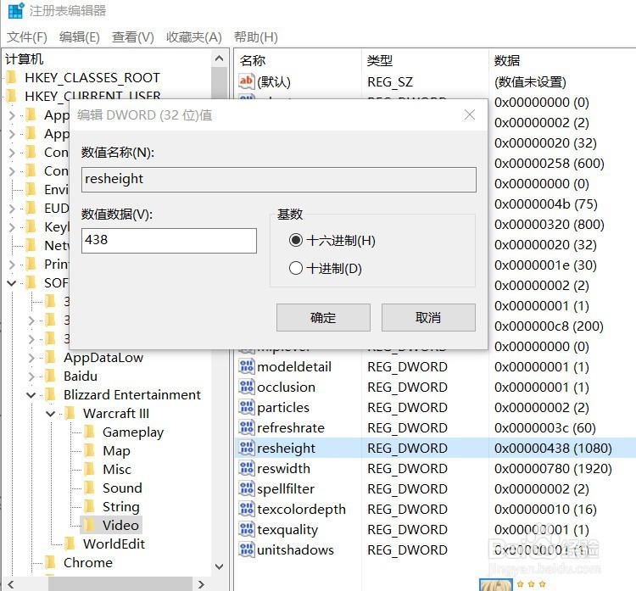Click the Map folder icon

tap(89, 450)
